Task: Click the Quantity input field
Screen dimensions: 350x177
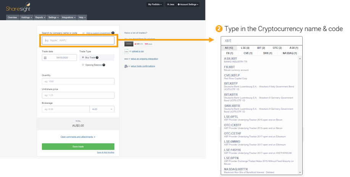Action: (x=78, y=82)
